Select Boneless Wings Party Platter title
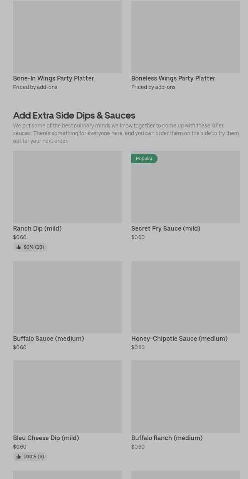 (x=173, y=78)
